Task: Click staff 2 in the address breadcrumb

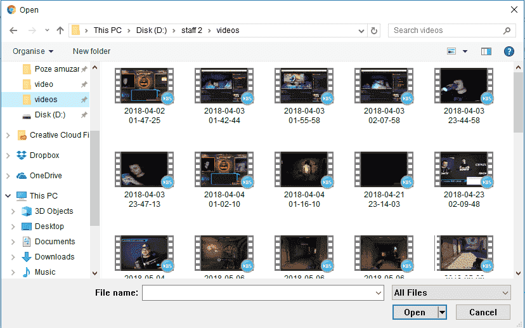Action: pyautogui.click(x=192, y=30)
